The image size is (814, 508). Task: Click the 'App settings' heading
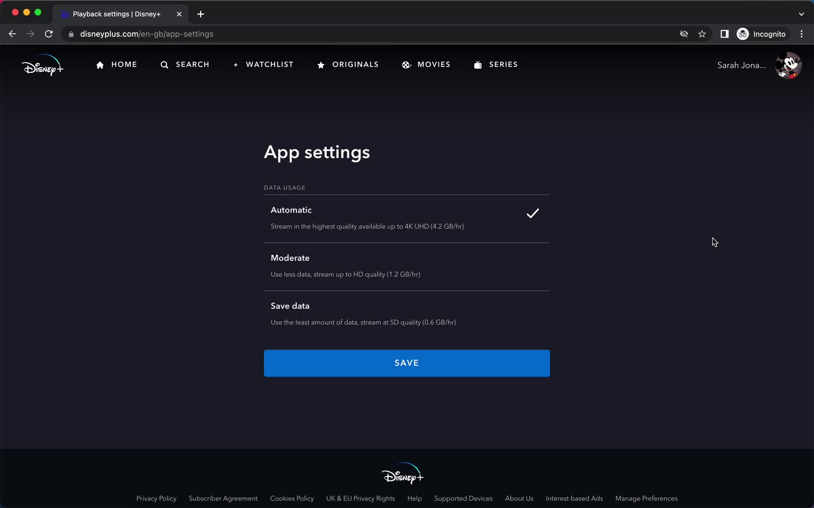click(317, 152)
